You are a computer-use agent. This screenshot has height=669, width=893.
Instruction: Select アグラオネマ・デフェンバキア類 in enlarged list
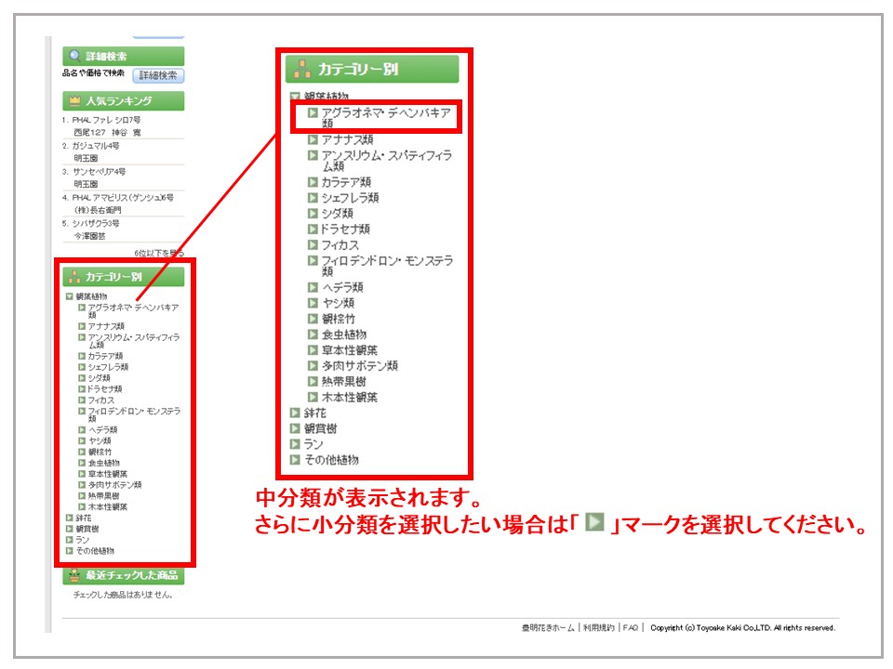(385, 116)
